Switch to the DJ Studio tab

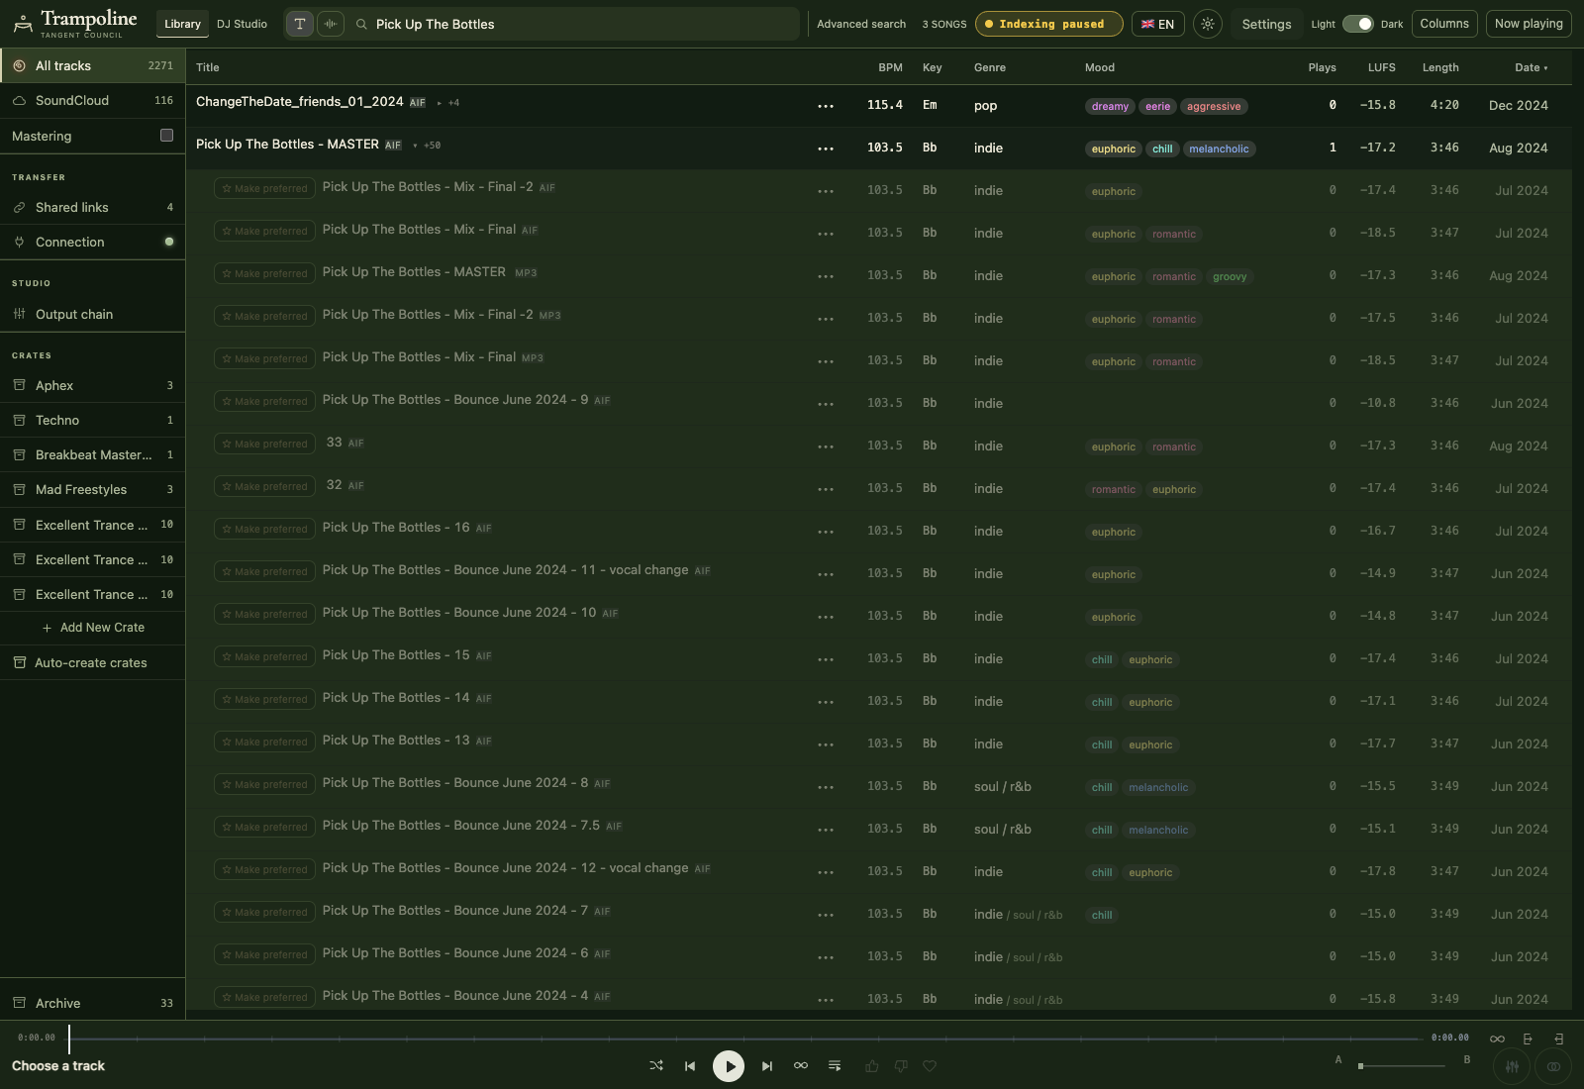click(x=242, y=24)
